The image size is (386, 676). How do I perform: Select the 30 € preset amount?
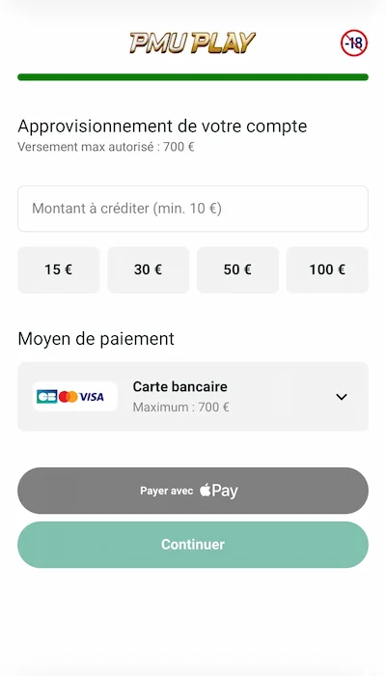tap(149, 269)
